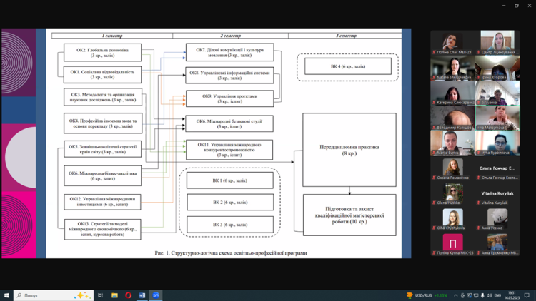Restore down the meeting window
The image size is (536, 301).
517,6
